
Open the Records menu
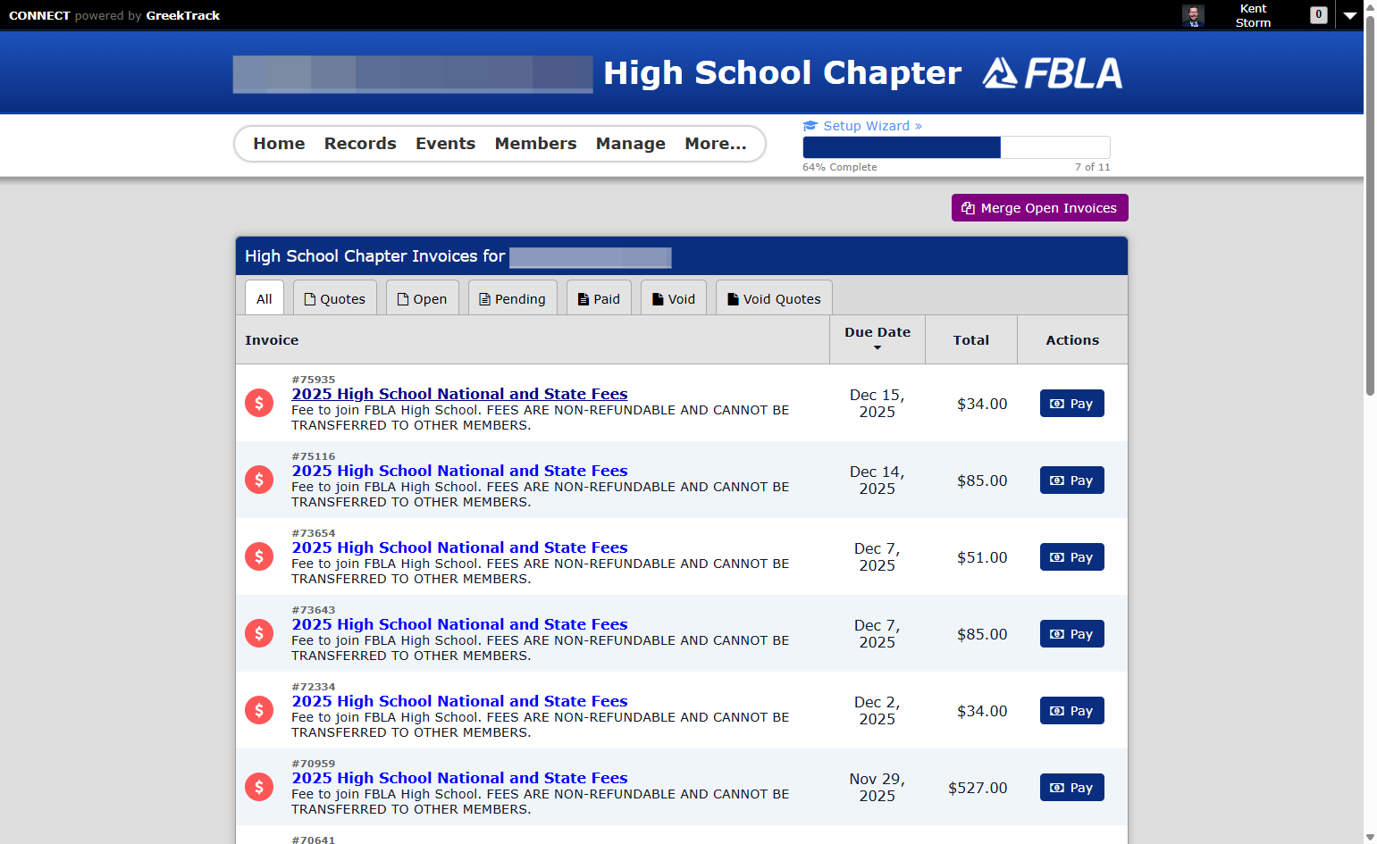(x=360, y=144)
